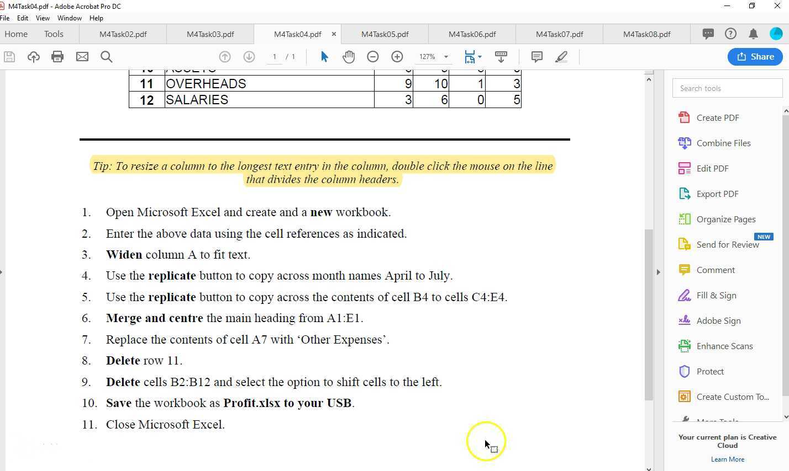This screenshot has height=471, width=789.
Task: Click the Share button
Action: [x=755, y=56]
